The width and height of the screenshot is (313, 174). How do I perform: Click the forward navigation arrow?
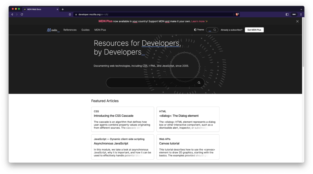pyautogui.click(x=17, y=14)
